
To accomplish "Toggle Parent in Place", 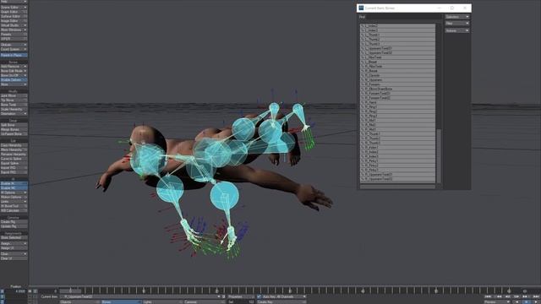I will (14, 55).
